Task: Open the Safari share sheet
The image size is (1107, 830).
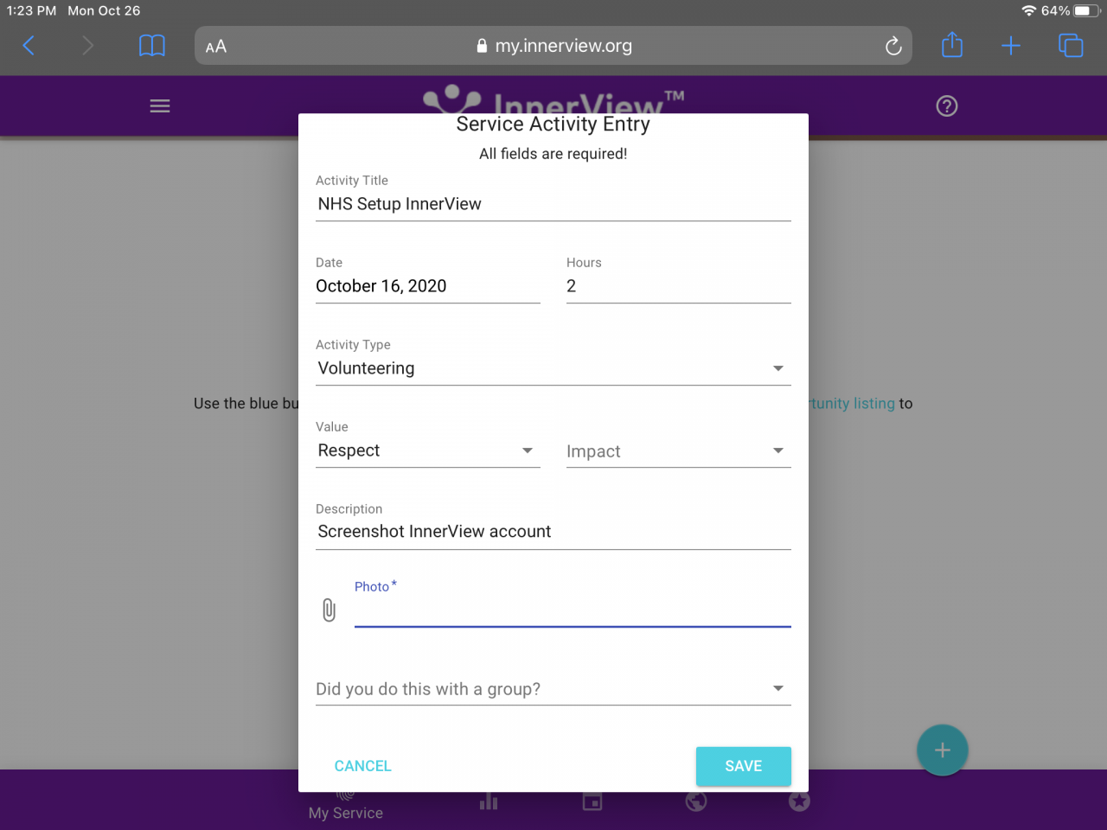Action: (952, 45)
